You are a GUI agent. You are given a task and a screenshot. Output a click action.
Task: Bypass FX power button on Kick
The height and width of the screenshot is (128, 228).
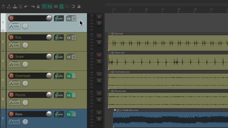tap(74, 38)
